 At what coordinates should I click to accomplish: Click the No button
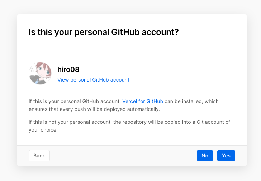coord(205,156)
